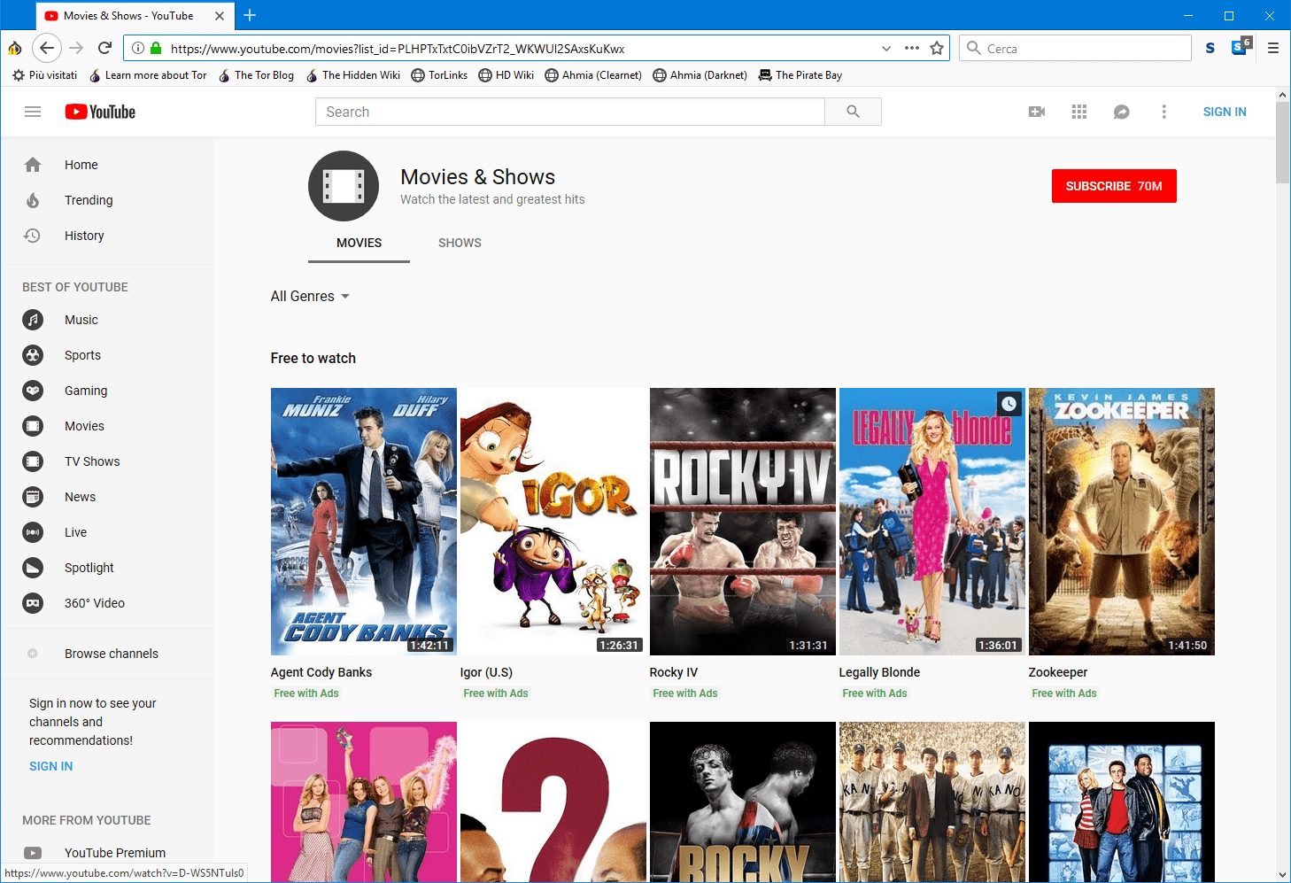Click the Subscribe 70M button

(1113, 186)
